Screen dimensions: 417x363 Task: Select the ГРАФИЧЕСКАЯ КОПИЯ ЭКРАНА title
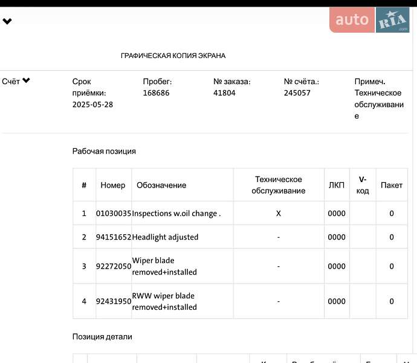pyautogui.click(x=173, y=56)
